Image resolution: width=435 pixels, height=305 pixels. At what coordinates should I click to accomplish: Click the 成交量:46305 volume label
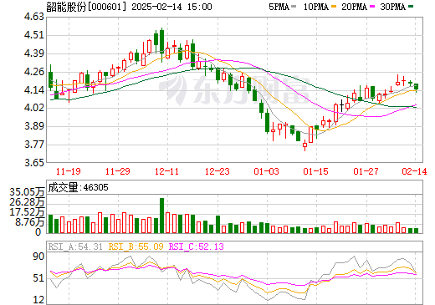(78, 187)
